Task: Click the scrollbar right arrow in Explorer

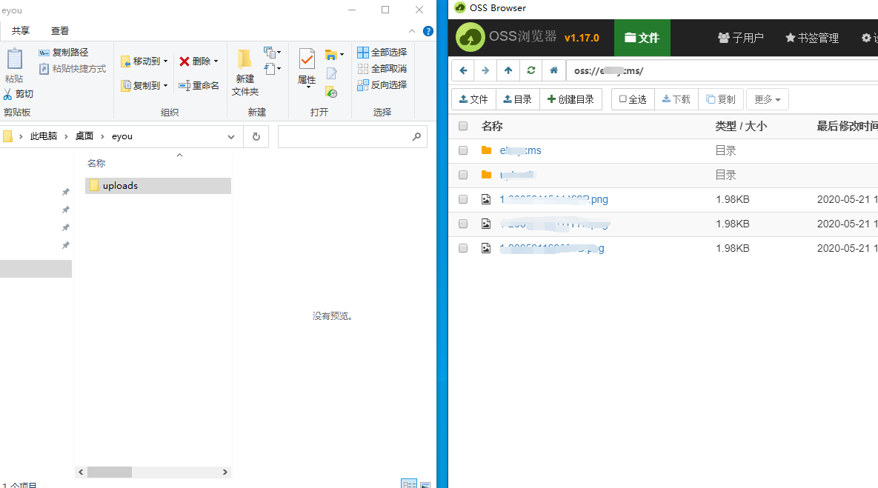Action: coord(225,472)
